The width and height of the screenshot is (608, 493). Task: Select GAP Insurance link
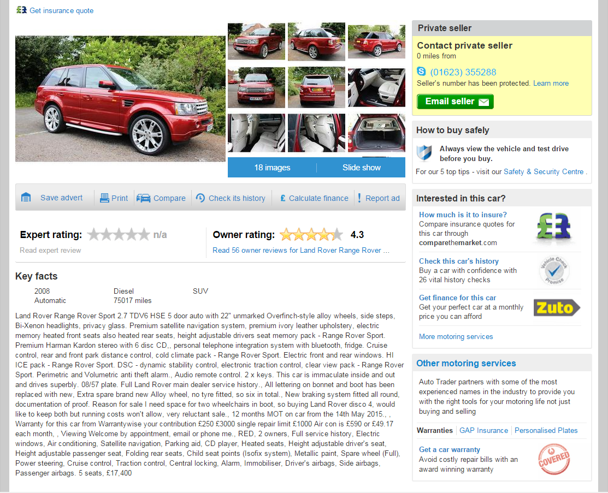click(483, 430)
